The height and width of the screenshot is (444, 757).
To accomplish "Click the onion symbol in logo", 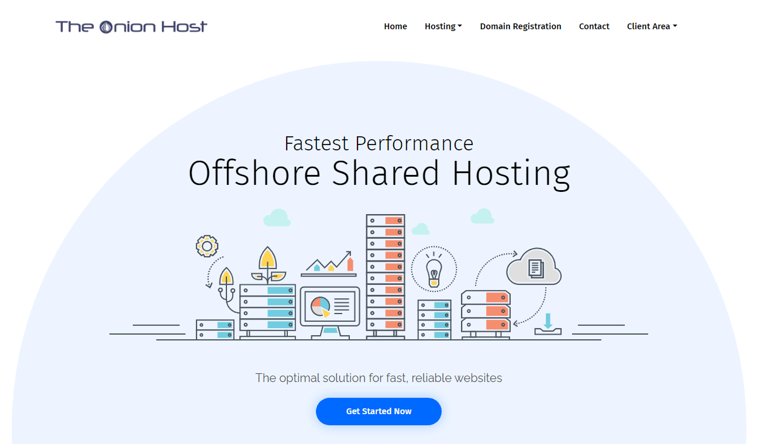I will click(106, 27).
